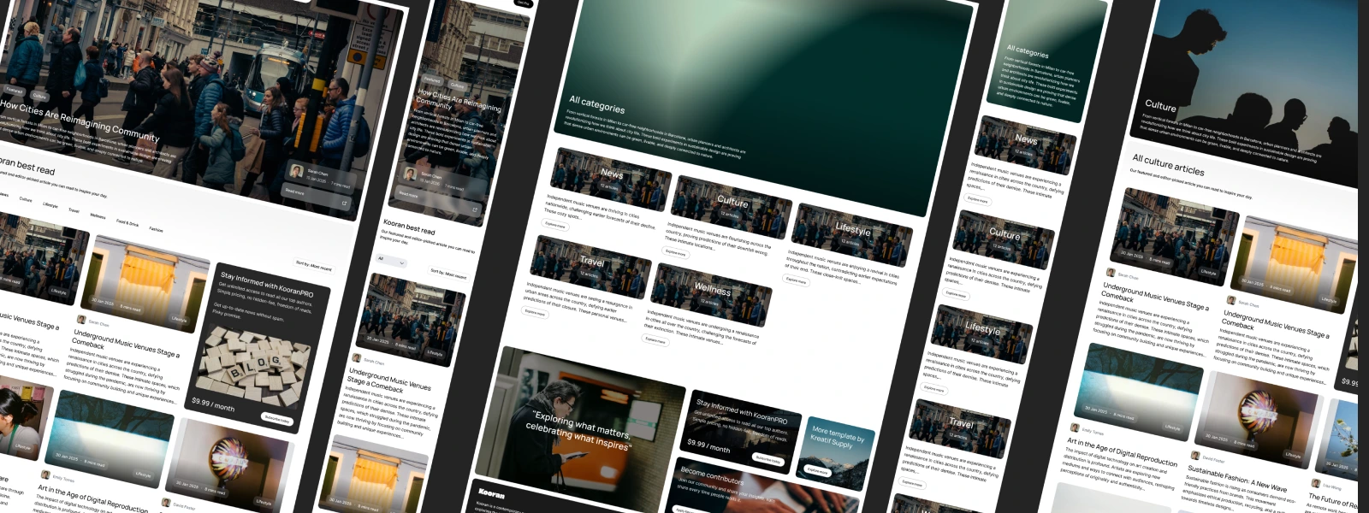Screen dimensions: 1369x513
Task: Click Sarah Chen avatar in desktop home hero
Action: [297, 172]
